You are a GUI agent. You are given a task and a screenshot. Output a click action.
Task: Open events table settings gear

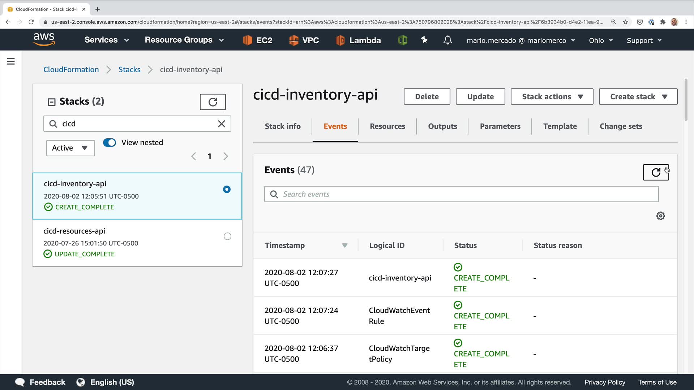coord(660,216)
